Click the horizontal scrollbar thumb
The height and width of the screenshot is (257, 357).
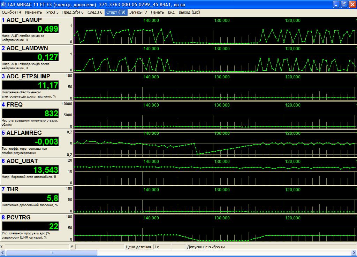(x=52, y=253)
